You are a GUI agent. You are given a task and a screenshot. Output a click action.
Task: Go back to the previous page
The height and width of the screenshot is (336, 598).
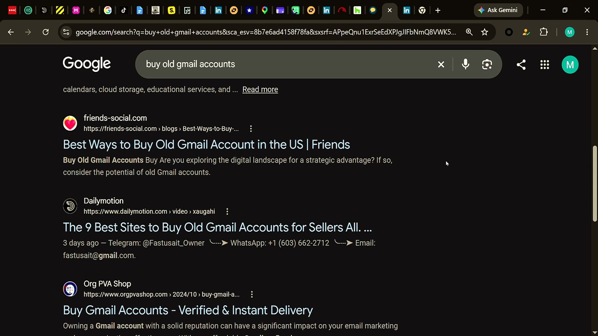11,32
